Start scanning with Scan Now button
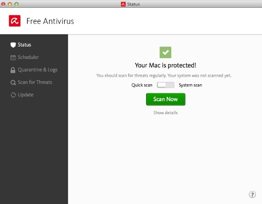The width and height of the screenshot is (262, 204). [x=166, y=99]
